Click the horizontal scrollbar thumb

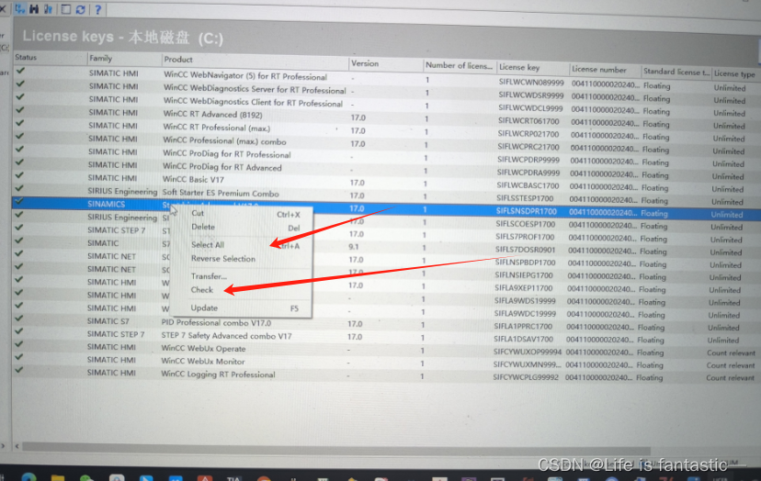[335, 448]
